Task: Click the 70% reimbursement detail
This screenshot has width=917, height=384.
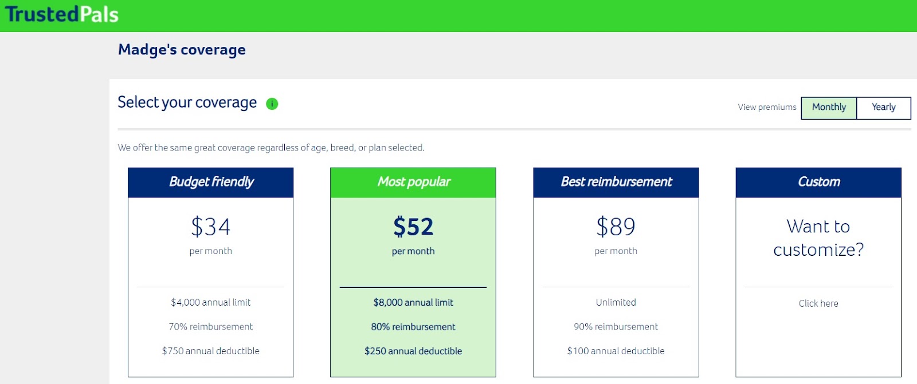Action: [211, 327]
